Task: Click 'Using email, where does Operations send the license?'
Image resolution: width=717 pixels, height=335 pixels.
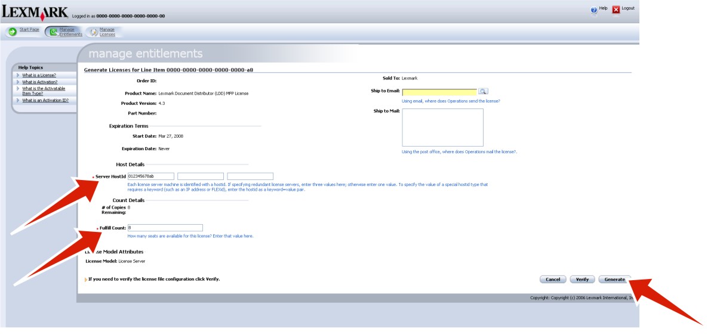Action: point(451,101)
